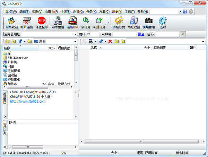The width and height of the screenshot is (208, 157).
Task: Click the STOP 停止全部 icon
Action: 42,23
